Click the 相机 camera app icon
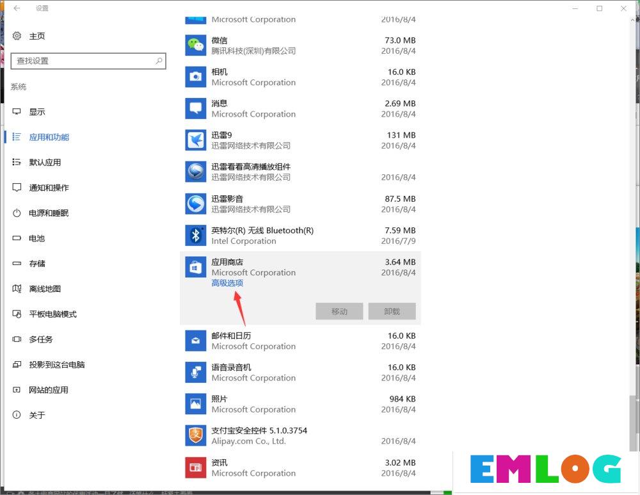The width and height of the screenshot is (640, 495). coord(195,77)
